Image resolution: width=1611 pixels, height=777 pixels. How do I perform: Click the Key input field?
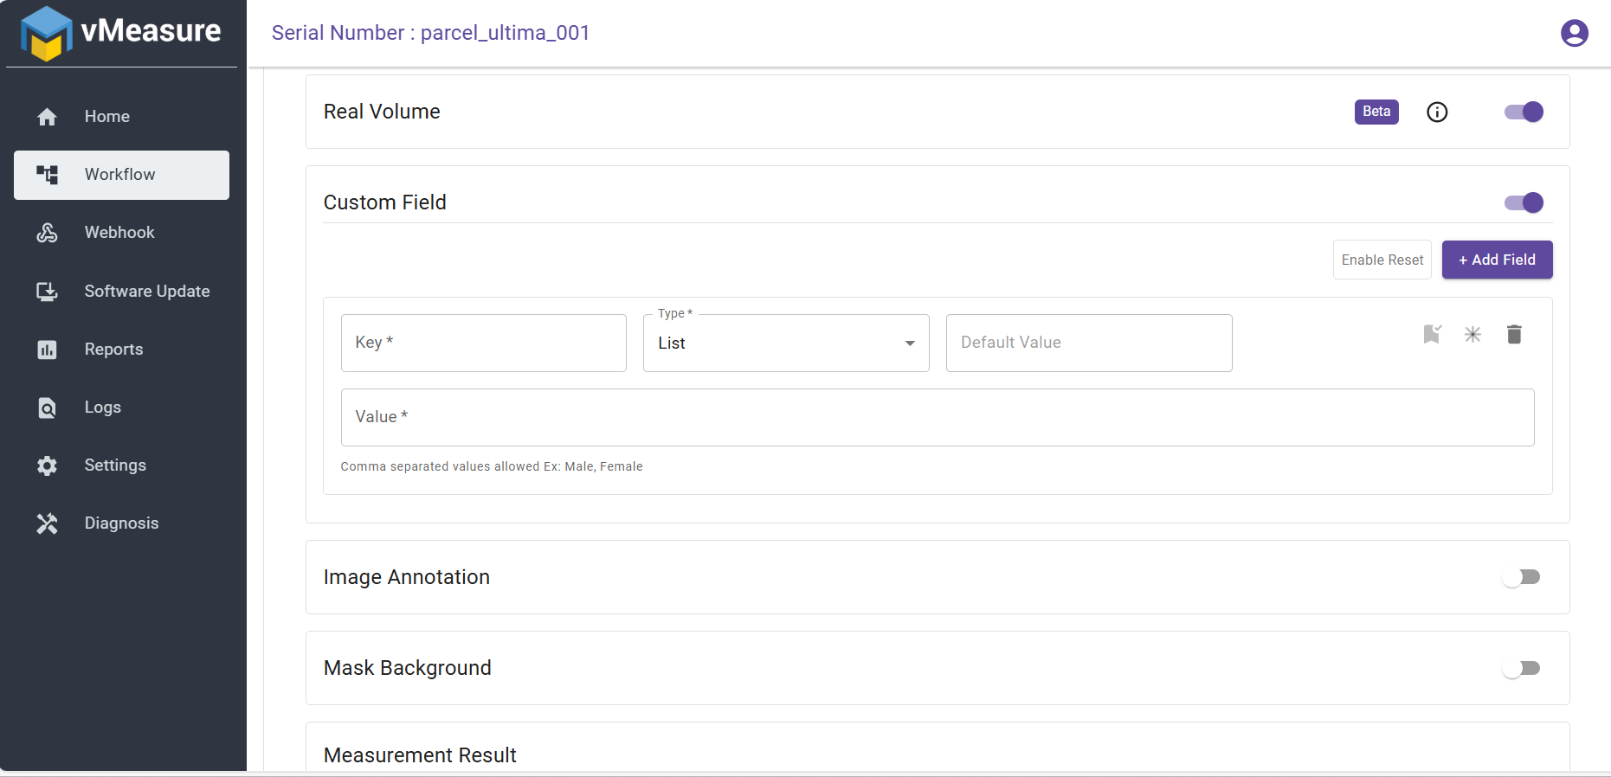pos(483,344)
